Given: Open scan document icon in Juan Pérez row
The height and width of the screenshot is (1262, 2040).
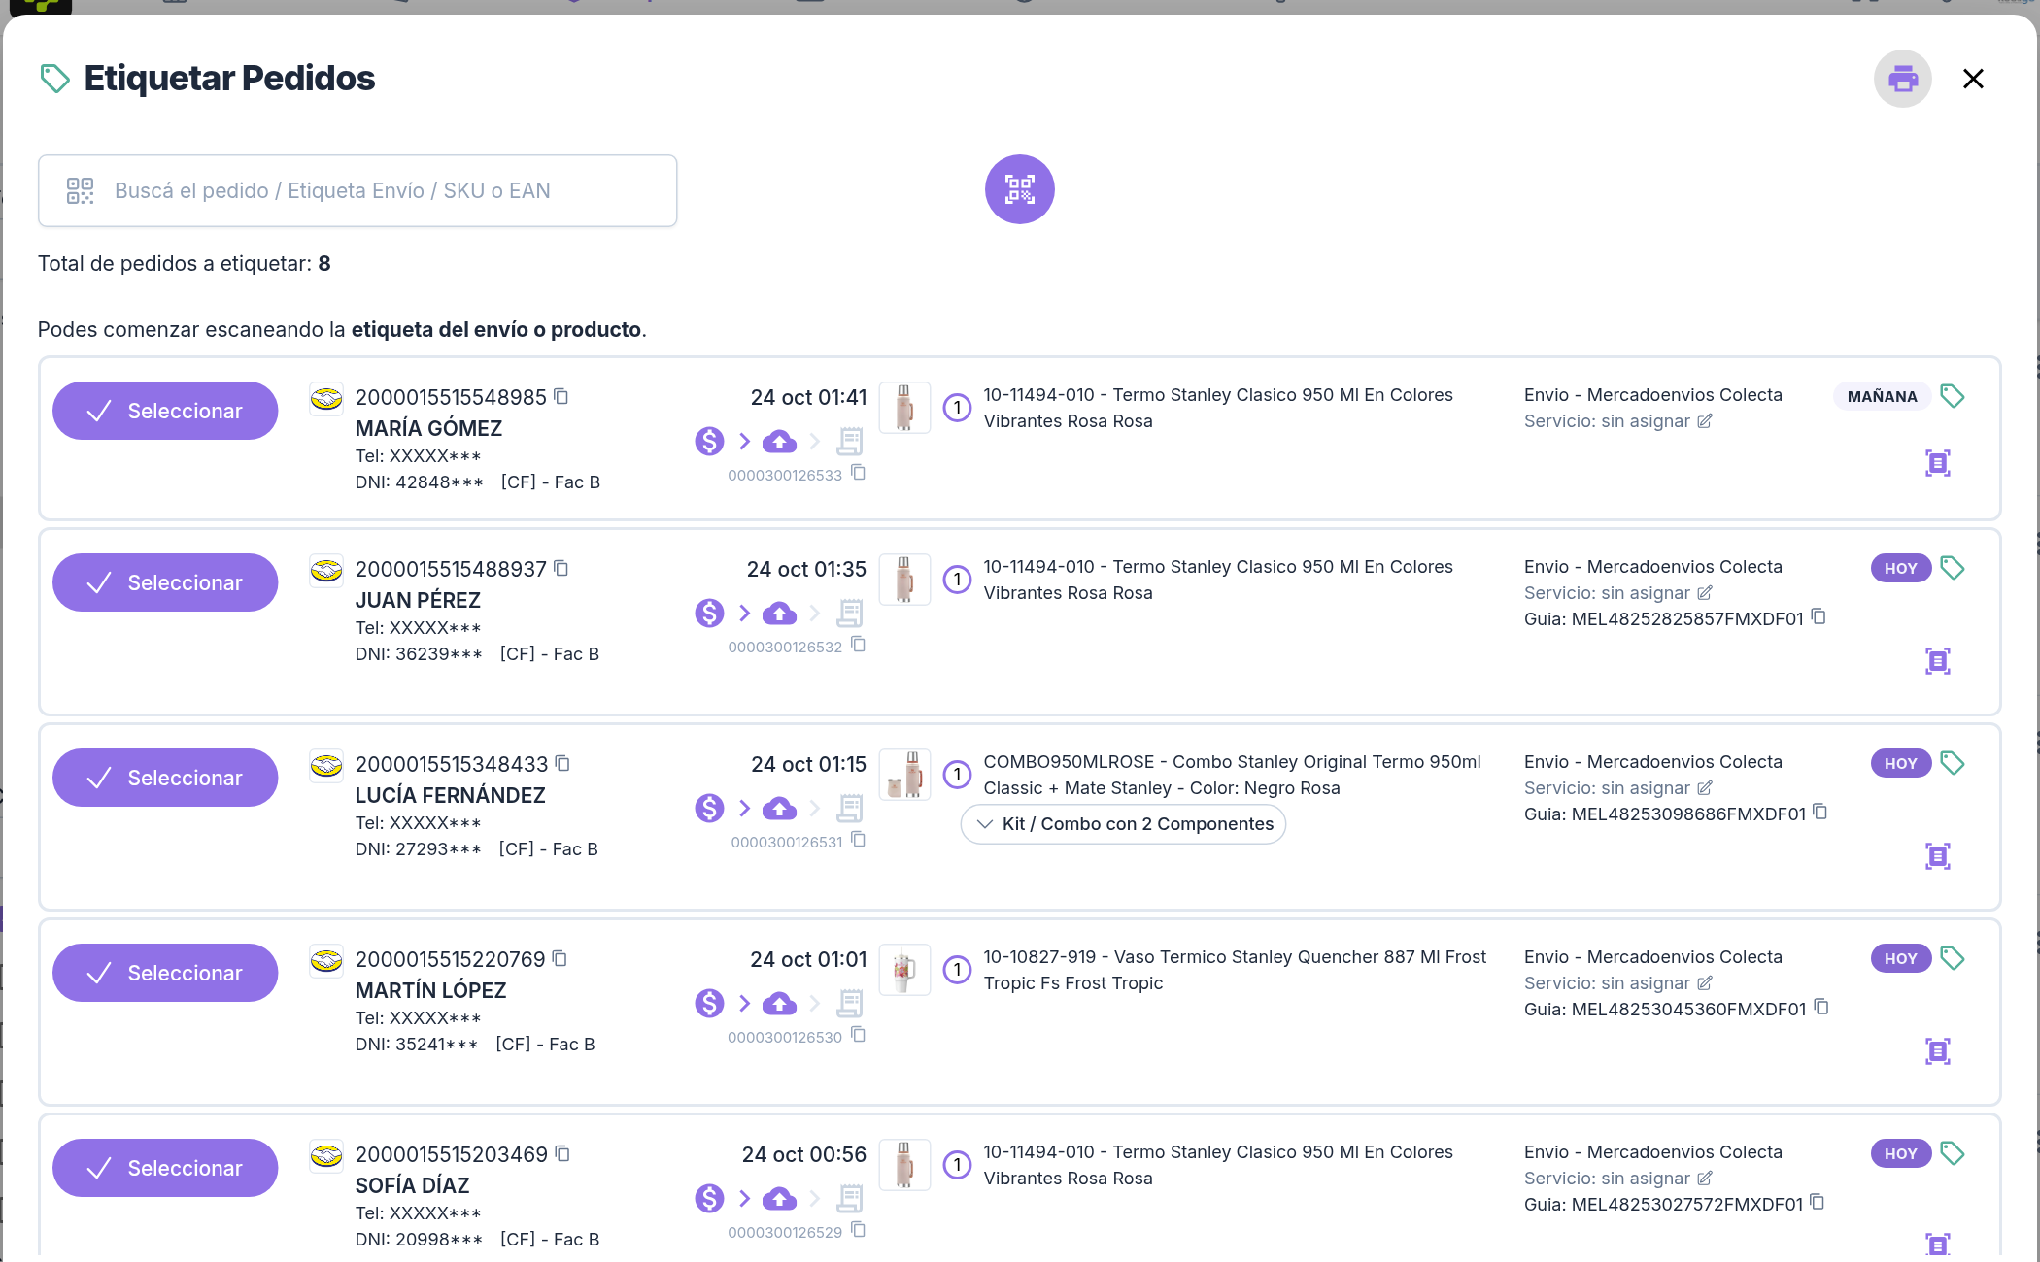Looking at the screenshot, I should point(1937,661).
